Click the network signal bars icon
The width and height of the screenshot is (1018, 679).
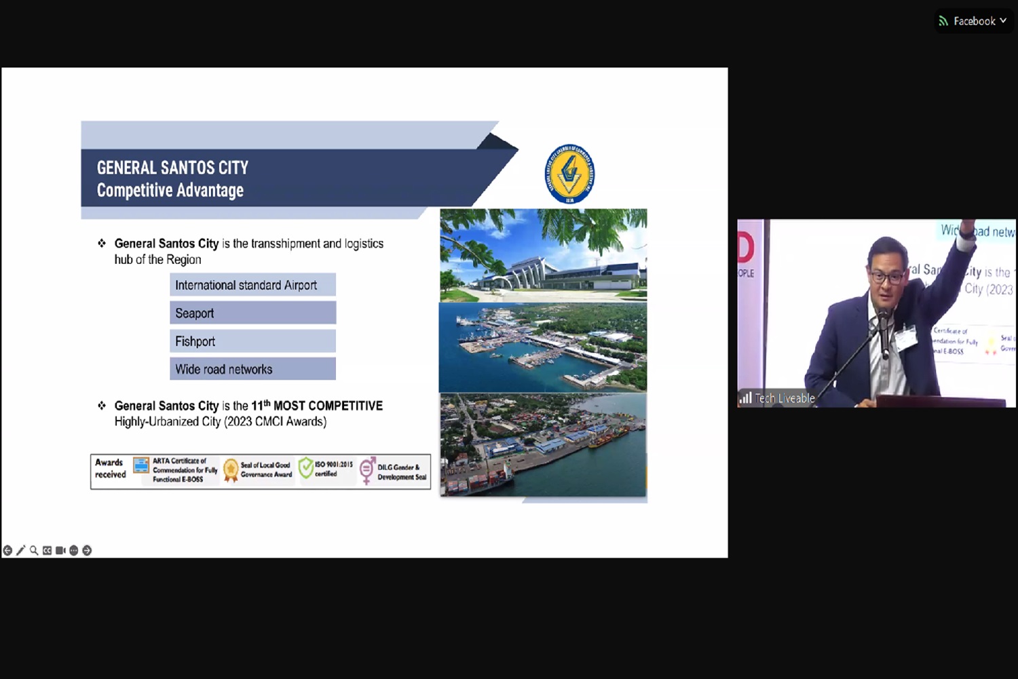746,398
